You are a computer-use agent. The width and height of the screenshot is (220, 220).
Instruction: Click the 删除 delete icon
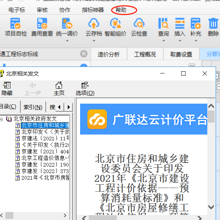click(x=213, y=23)
